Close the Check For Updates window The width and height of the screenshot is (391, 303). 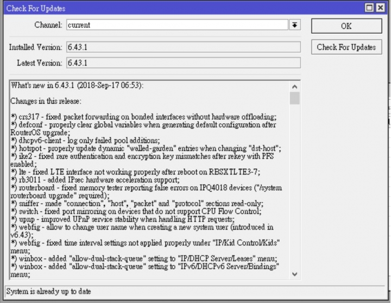coord(381,8)
